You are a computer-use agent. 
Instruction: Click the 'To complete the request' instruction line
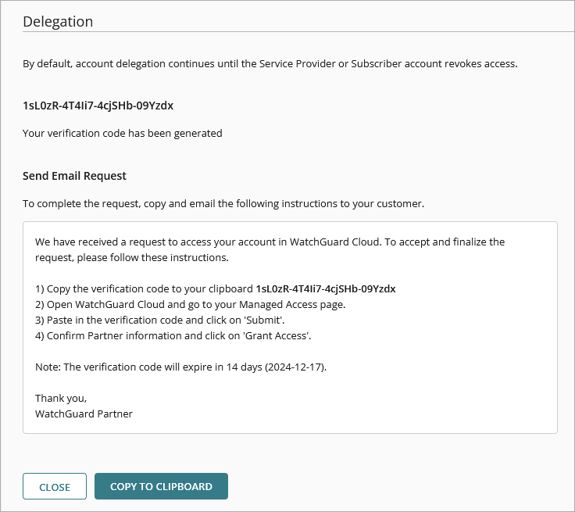click(x=223, y=203)
